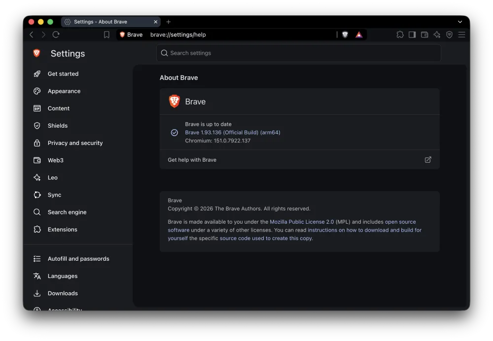Open Appearance settings section

pyautogui.click(x=64, y=91)
